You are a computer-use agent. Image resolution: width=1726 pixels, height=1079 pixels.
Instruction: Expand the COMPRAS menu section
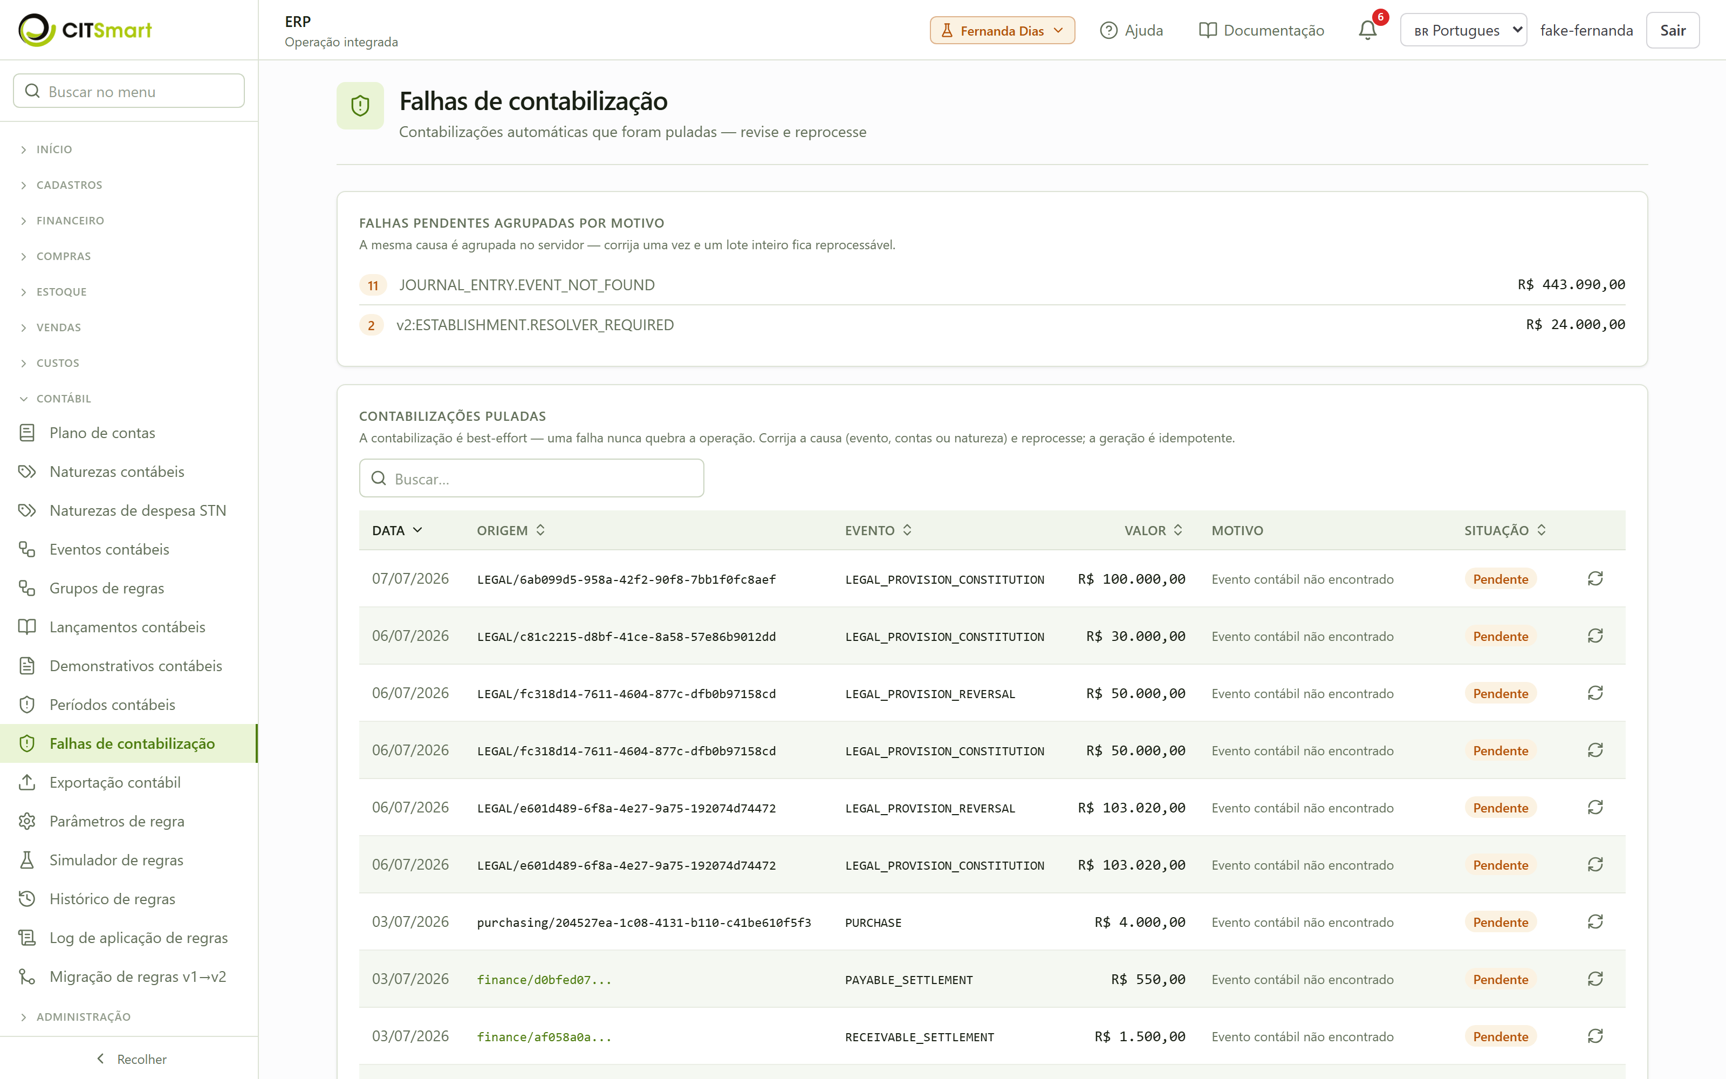[x=63, y=256]
